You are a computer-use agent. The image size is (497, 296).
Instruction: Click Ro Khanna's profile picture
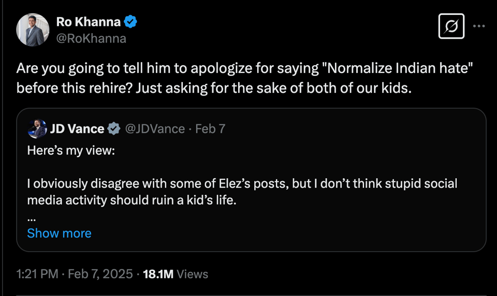click(x=33, y=30)
